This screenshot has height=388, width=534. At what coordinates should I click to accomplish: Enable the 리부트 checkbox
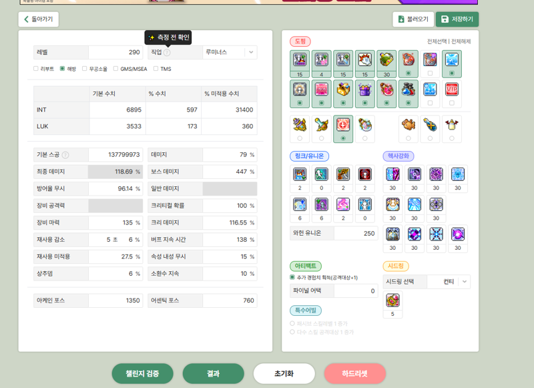36,69
